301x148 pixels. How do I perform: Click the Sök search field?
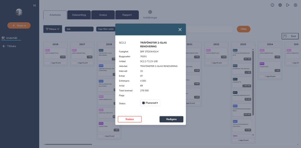click(x=79, y=29)
